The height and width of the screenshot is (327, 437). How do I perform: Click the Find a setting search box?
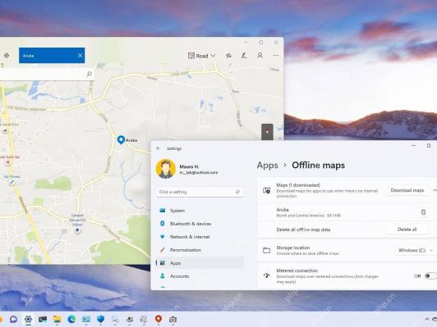200,192
